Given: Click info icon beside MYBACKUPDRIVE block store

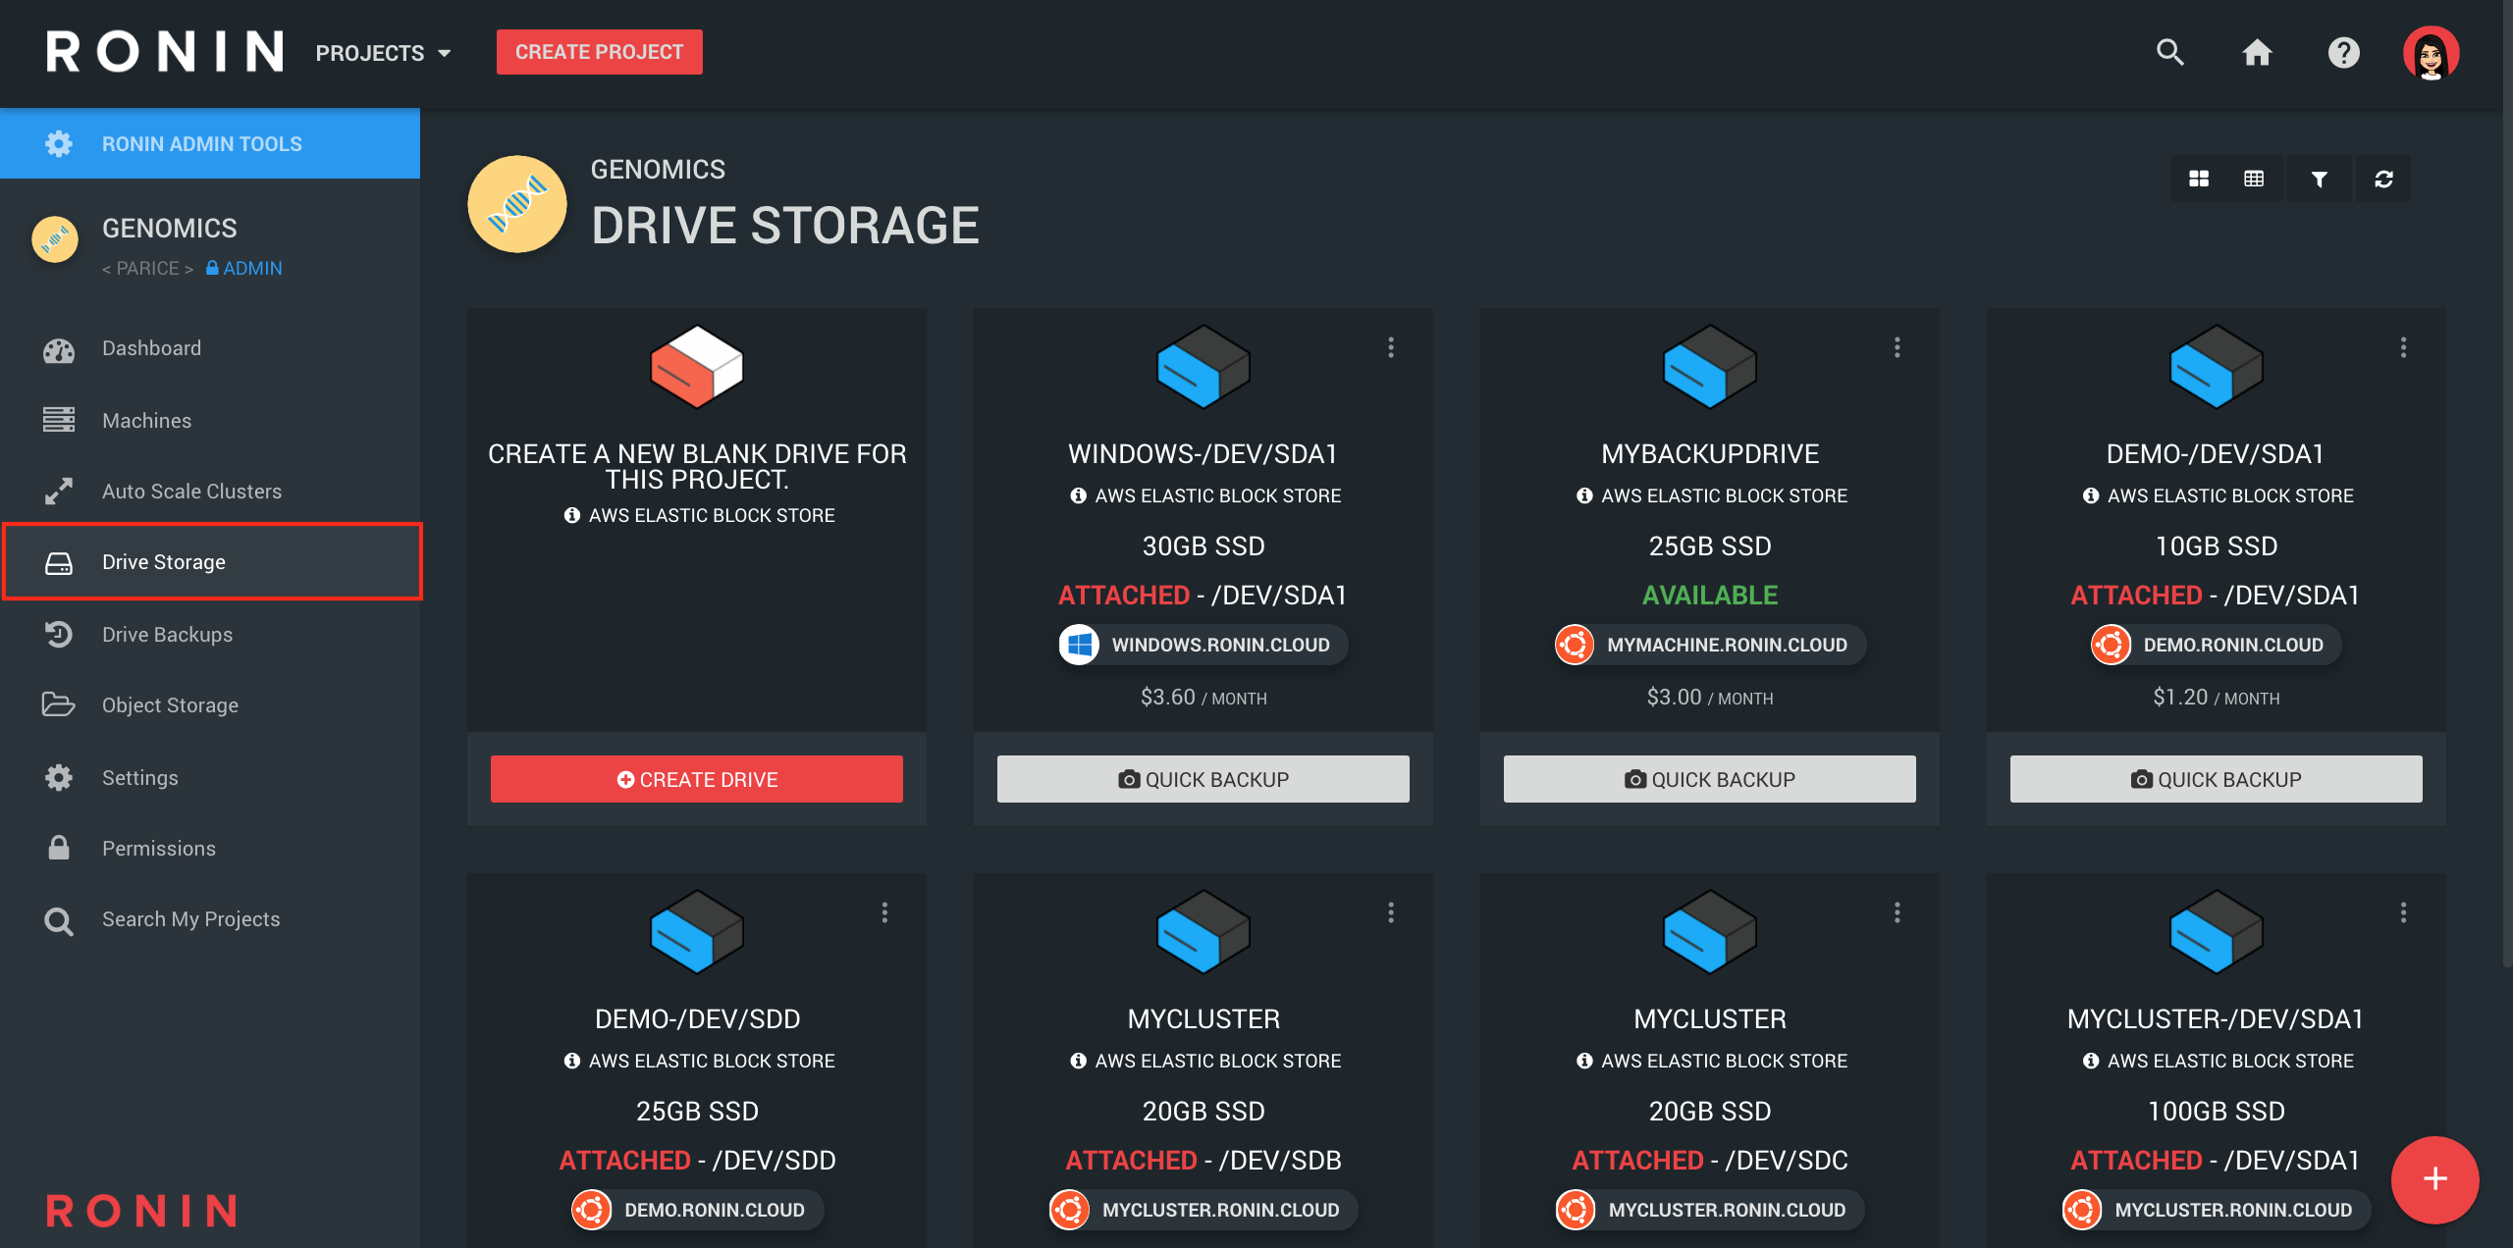Looking at the screenshot, I should [x=1584, y=495].
